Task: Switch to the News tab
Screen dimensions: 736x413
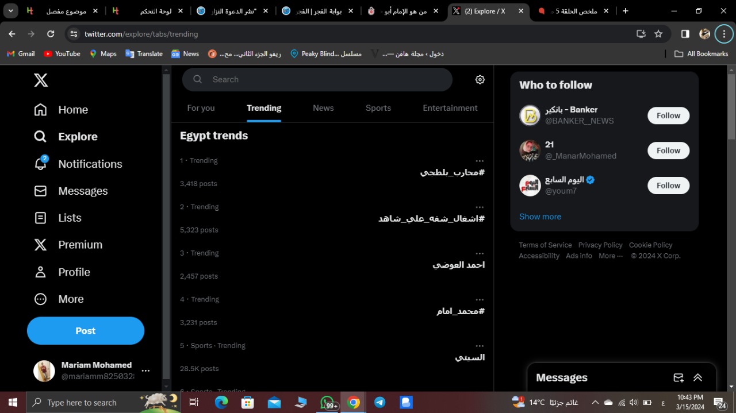Action: 323,108
